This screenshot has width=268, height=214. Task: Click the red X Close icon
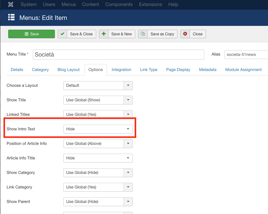point(185,34)
